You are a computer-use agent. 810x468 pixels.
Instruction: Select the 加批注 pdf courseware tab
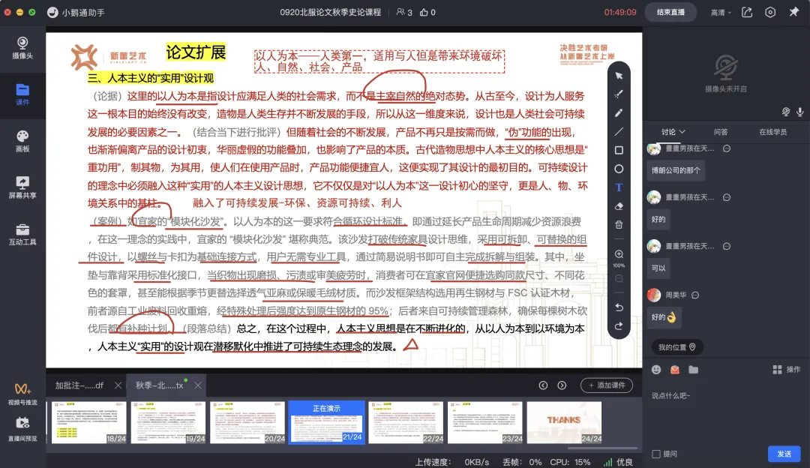pyautogui.click(x=79, y=385)
